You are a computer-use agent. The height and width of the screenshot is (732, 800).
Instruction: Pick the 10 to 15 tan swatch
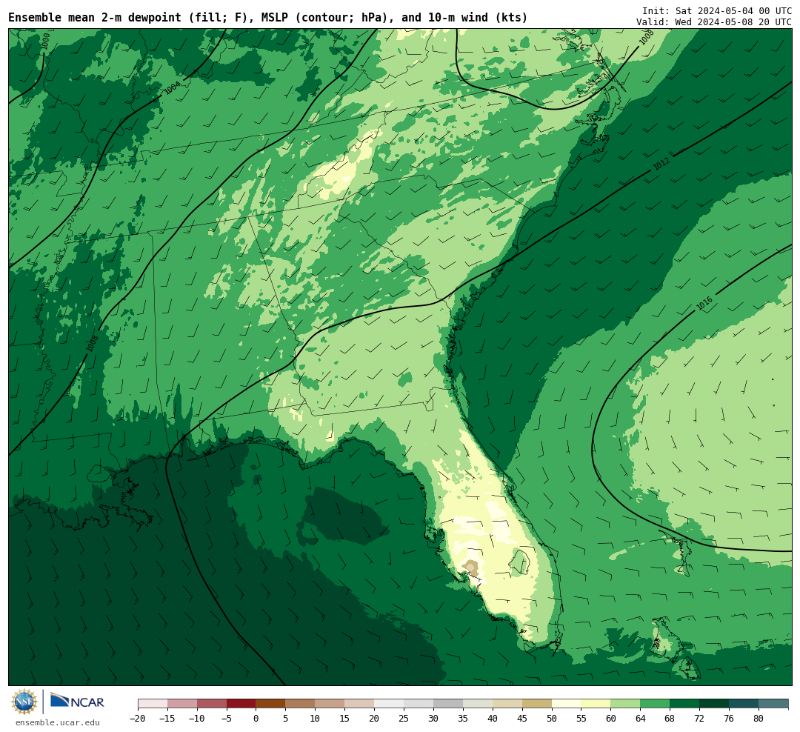[x=330, y=704]
